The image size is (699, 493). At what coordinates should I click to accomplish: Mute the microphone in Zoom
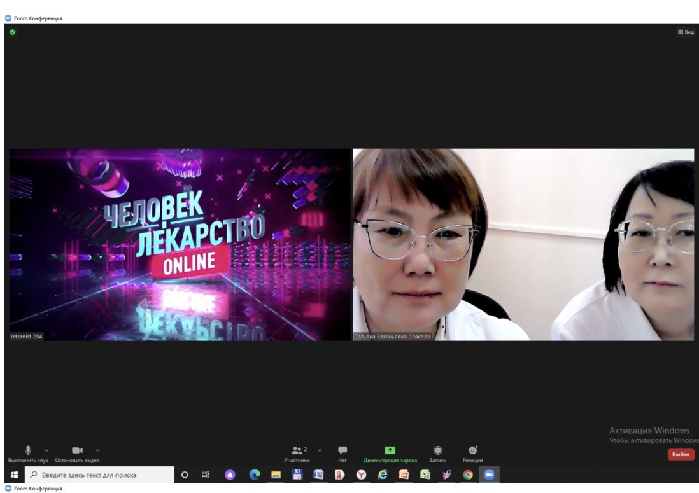(x=28, y=451)
